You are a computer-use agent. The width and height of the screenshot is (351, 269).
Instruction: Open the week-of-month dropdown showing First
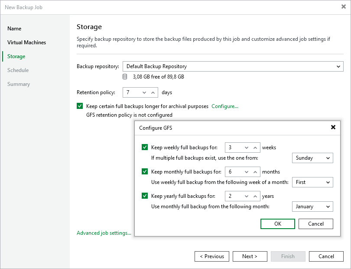[312, 182]
